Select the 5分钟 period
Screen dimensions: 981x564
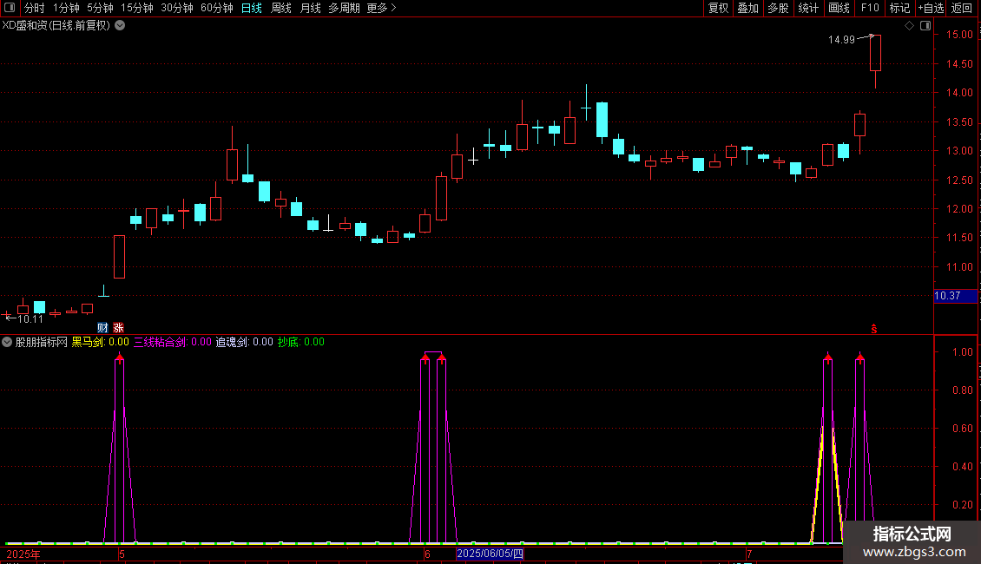click(100, 8)
